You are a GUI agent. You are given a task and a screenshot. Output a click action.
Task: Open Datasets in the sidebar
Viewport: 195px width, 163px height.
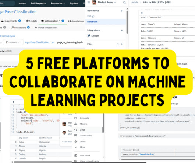point(84,118)
